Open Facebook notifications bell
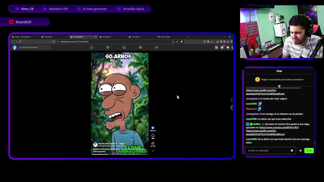The height and width of the screenshot is (182, 324). tap(228, 47)
